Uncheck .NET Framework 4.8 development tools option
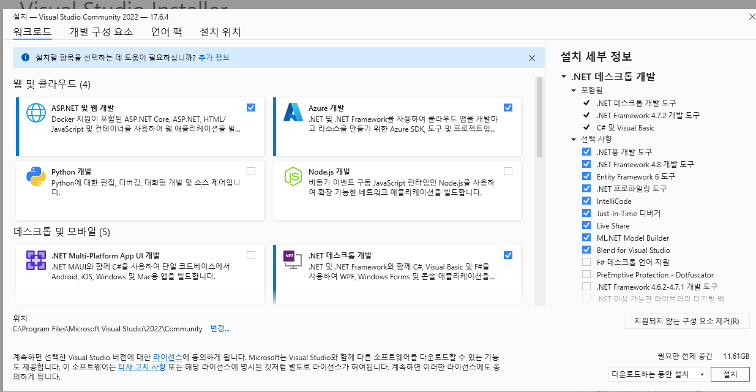756x392 pixels. pyautogui.click(x=586, y=164)
